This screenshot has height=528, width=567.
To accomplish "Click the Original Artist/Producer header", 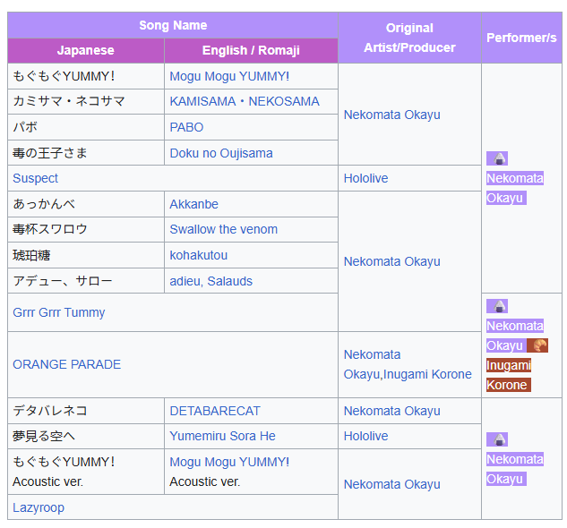I will pyautogui.click(x=409, y=38).
